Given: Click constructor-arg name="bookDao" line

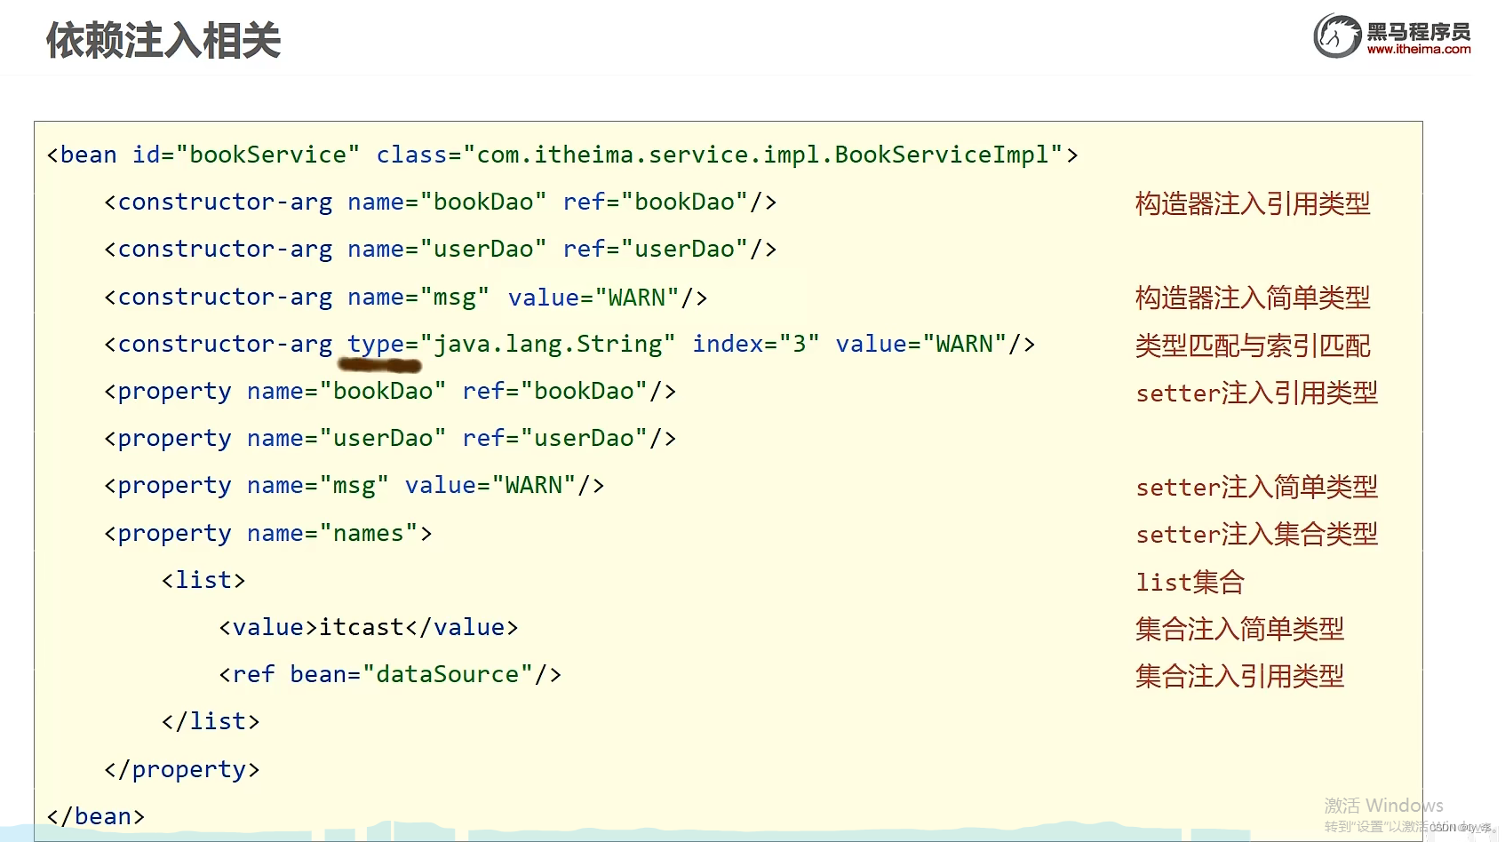Looking at the screenshot, I should pos(441,203).
